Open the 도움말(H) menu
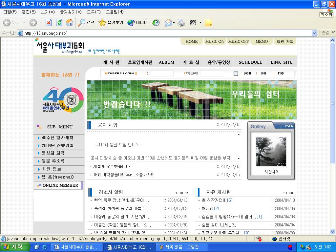The height and width of the screenshot is (252, 336). coord(115,12)
